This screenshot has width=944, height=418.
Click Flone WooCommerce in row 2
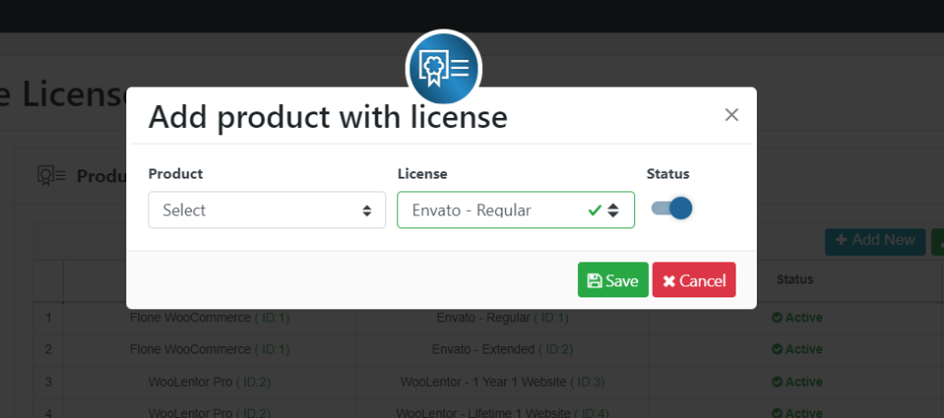click(209, 350)
